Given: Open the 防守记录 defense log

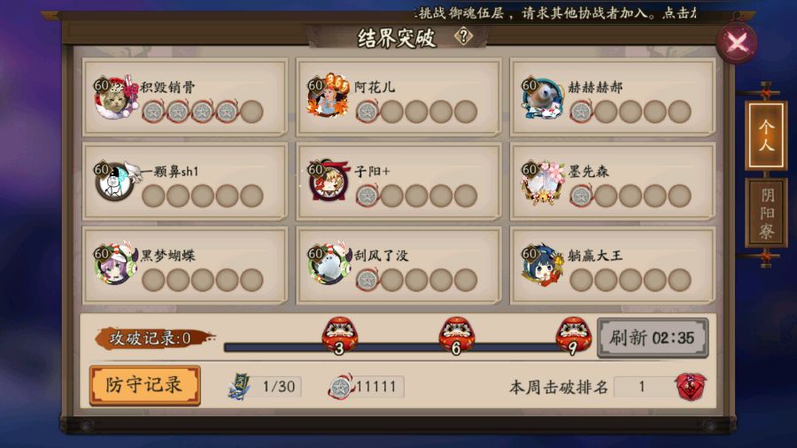Looking at the screenshot, I should (145, 385).
